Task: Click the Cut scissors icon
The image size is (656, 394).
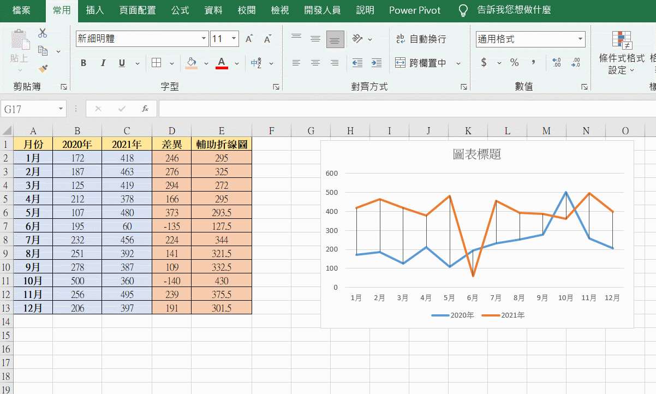Action: 43,33
